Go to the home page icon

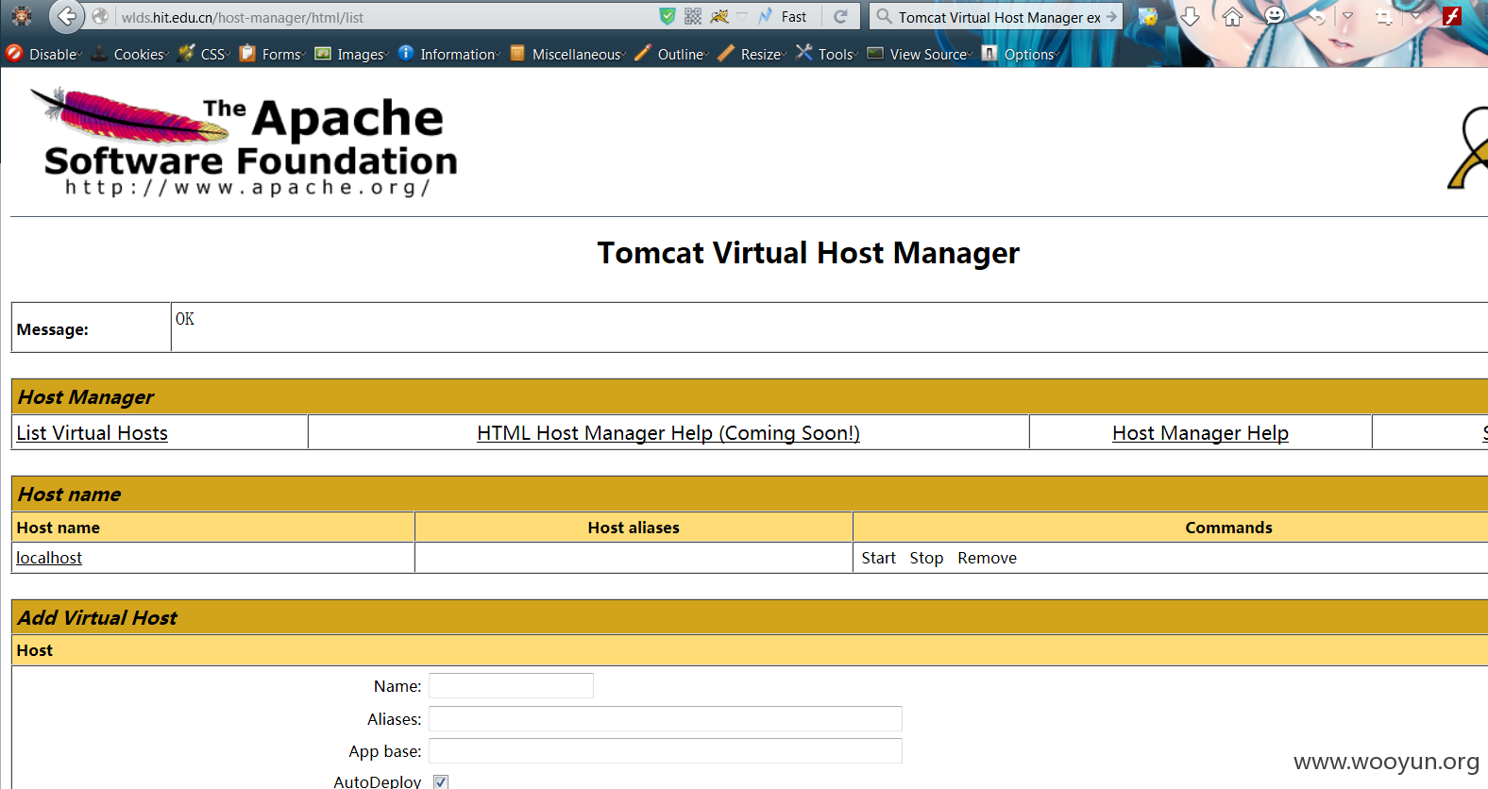tap(1232, 16)
